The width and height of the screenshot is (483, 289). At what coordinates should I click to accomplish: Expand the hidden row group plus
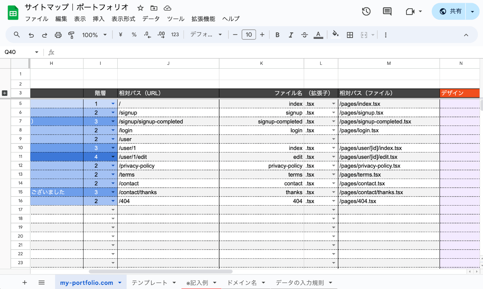(4, 93)
